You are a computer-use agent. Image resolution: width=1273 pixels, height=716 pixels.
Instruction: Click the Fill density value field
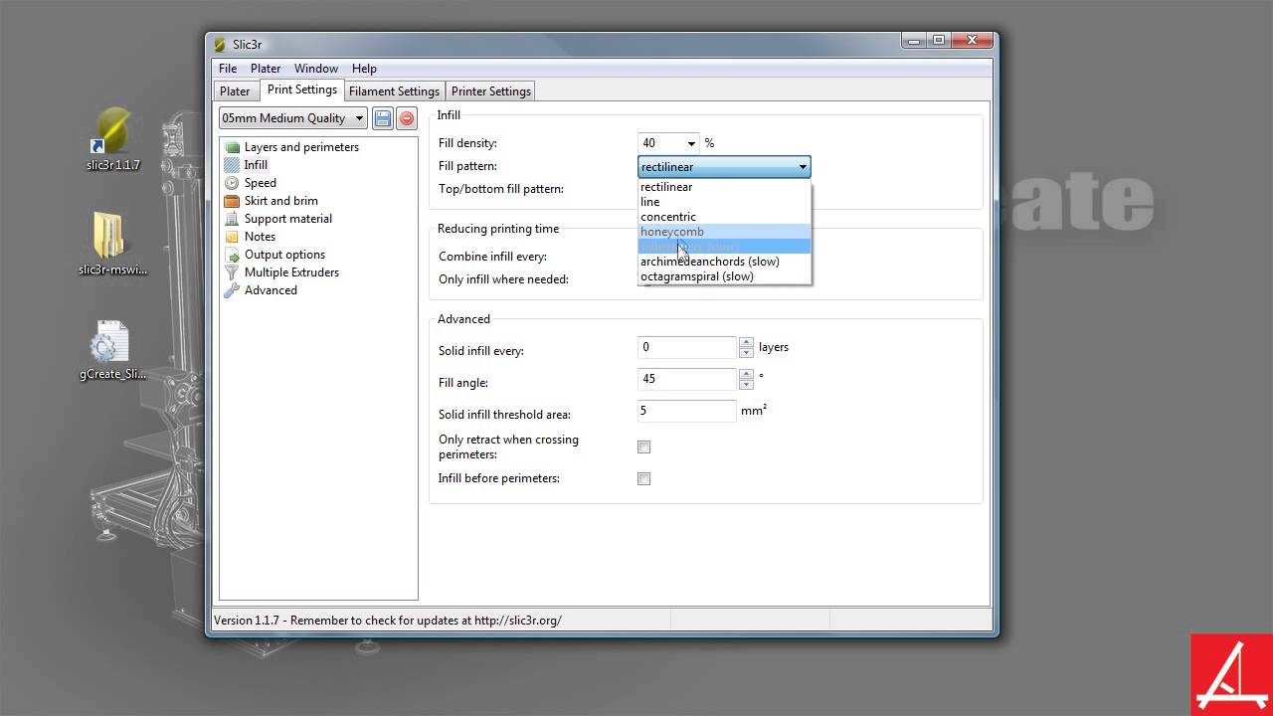point(660,143)
